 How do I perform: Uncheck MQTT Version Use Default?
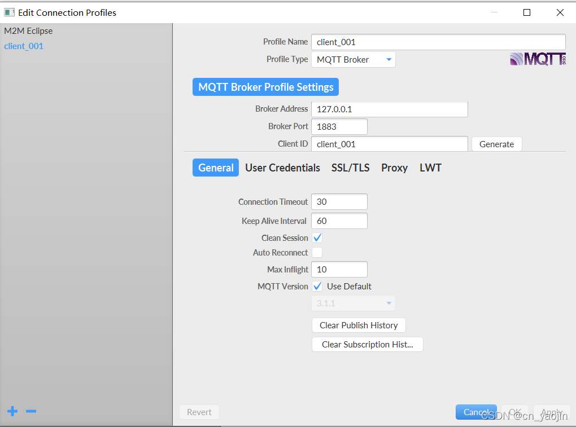click(317, 287)
